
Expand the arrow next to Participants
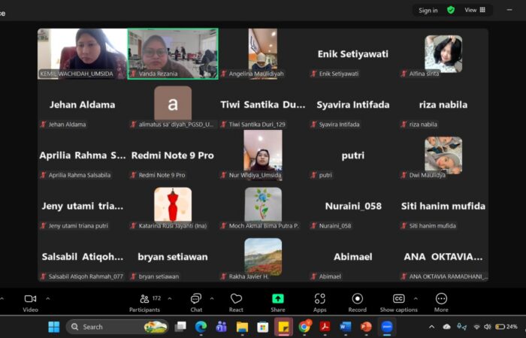click(169, 298)
